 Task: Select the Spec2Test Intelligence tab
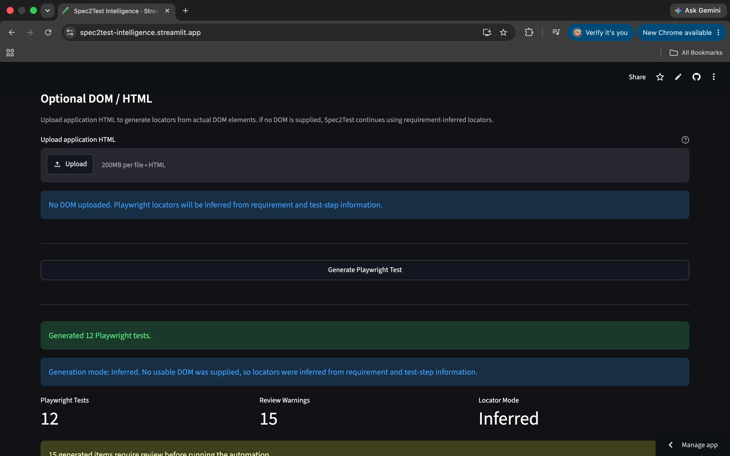pyautogui.click(x=116, y=11)
